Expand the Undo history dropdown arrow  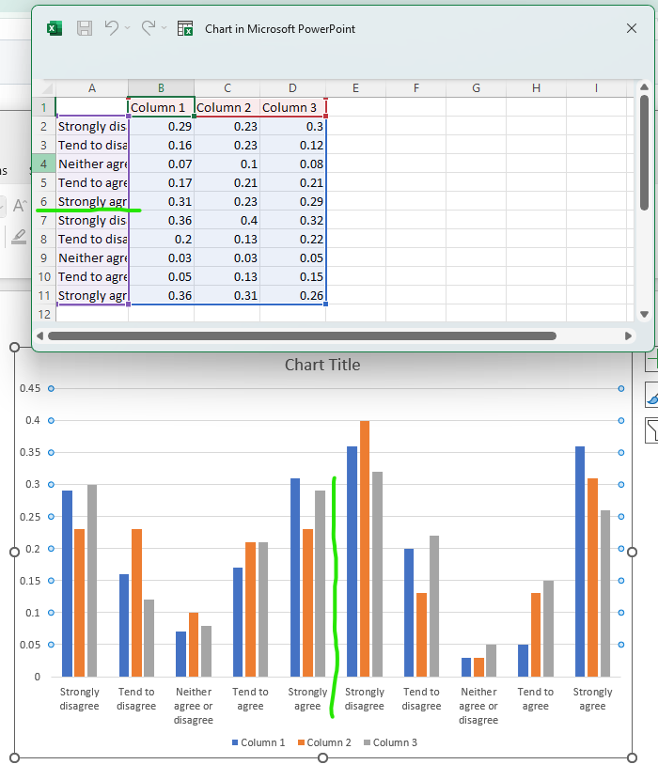click(x=128, y=29)
